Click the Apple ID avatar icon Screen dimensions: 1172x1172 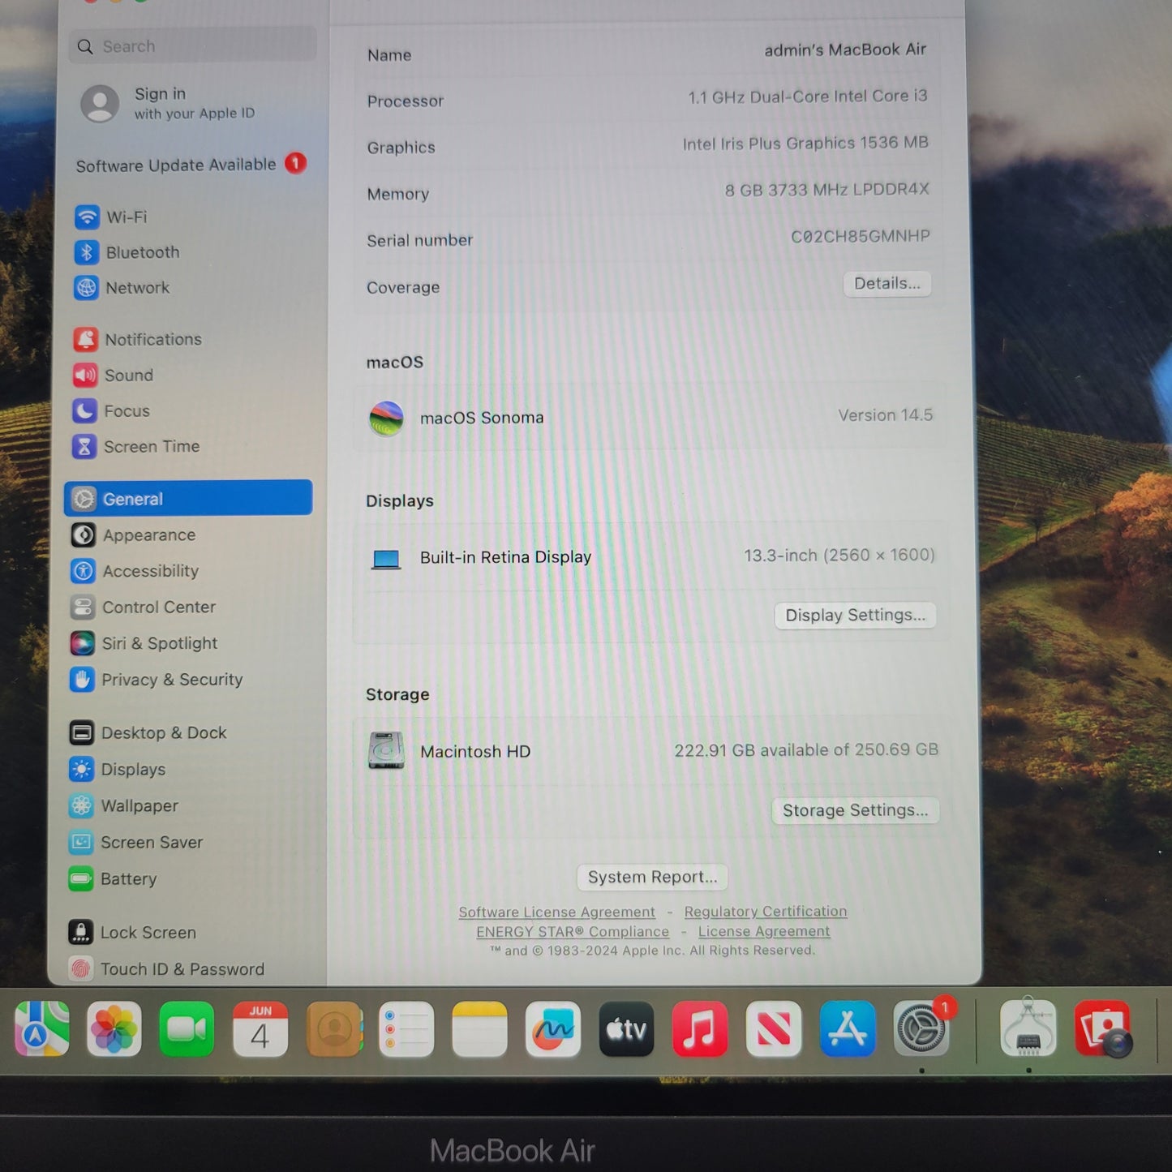(x=101, y=104)
